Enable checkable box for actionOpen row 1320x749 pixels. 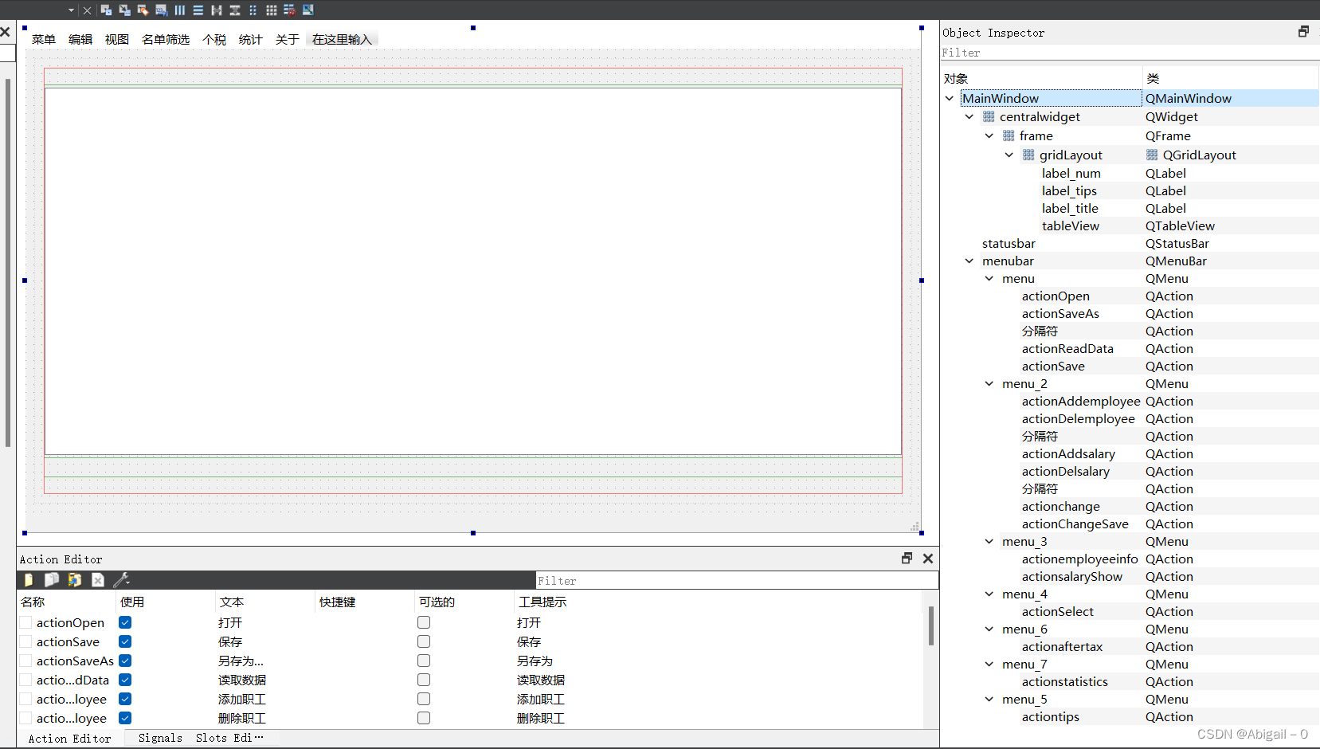point(424,622)
